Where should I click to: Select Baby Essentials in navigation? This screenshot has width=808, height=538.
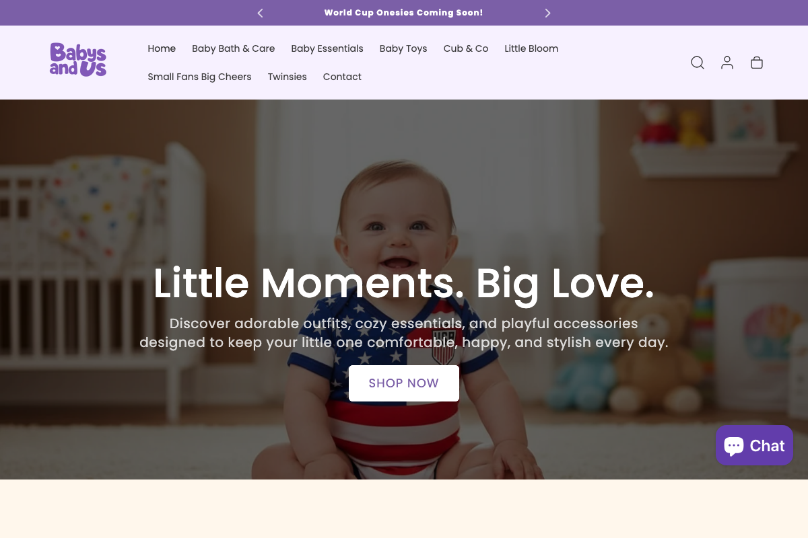[327, 48]
